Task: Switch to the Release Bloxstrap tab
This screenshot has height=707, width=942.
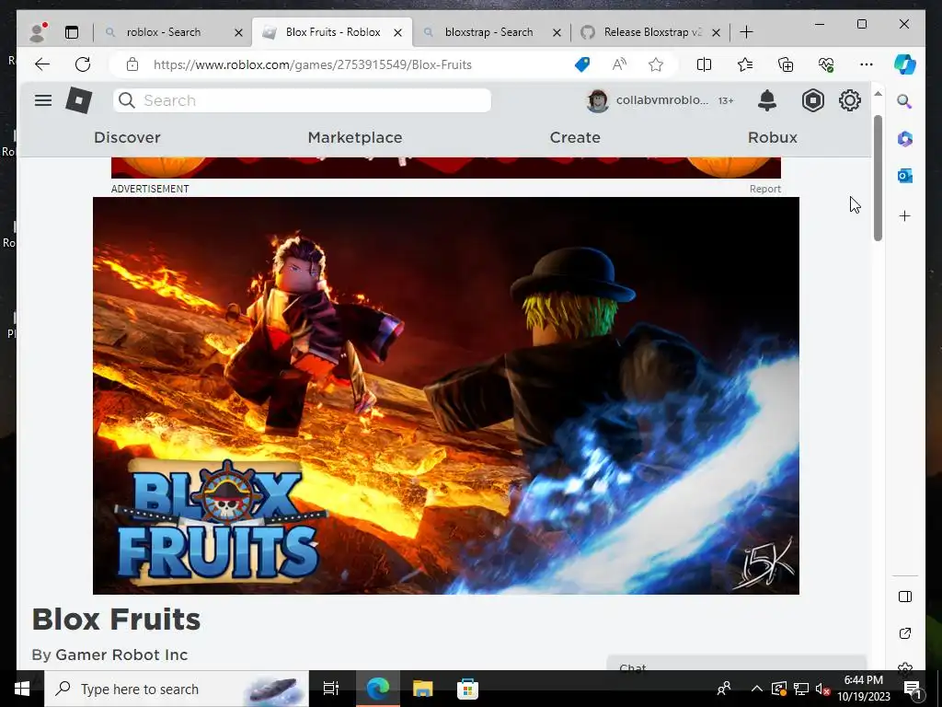Action: pyautogui.click(x=652, y=32)
